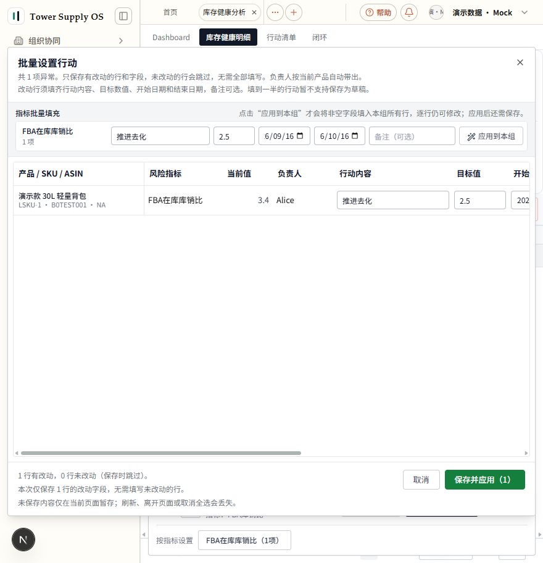Click the Next.js N dev indicator

[23, 540]
